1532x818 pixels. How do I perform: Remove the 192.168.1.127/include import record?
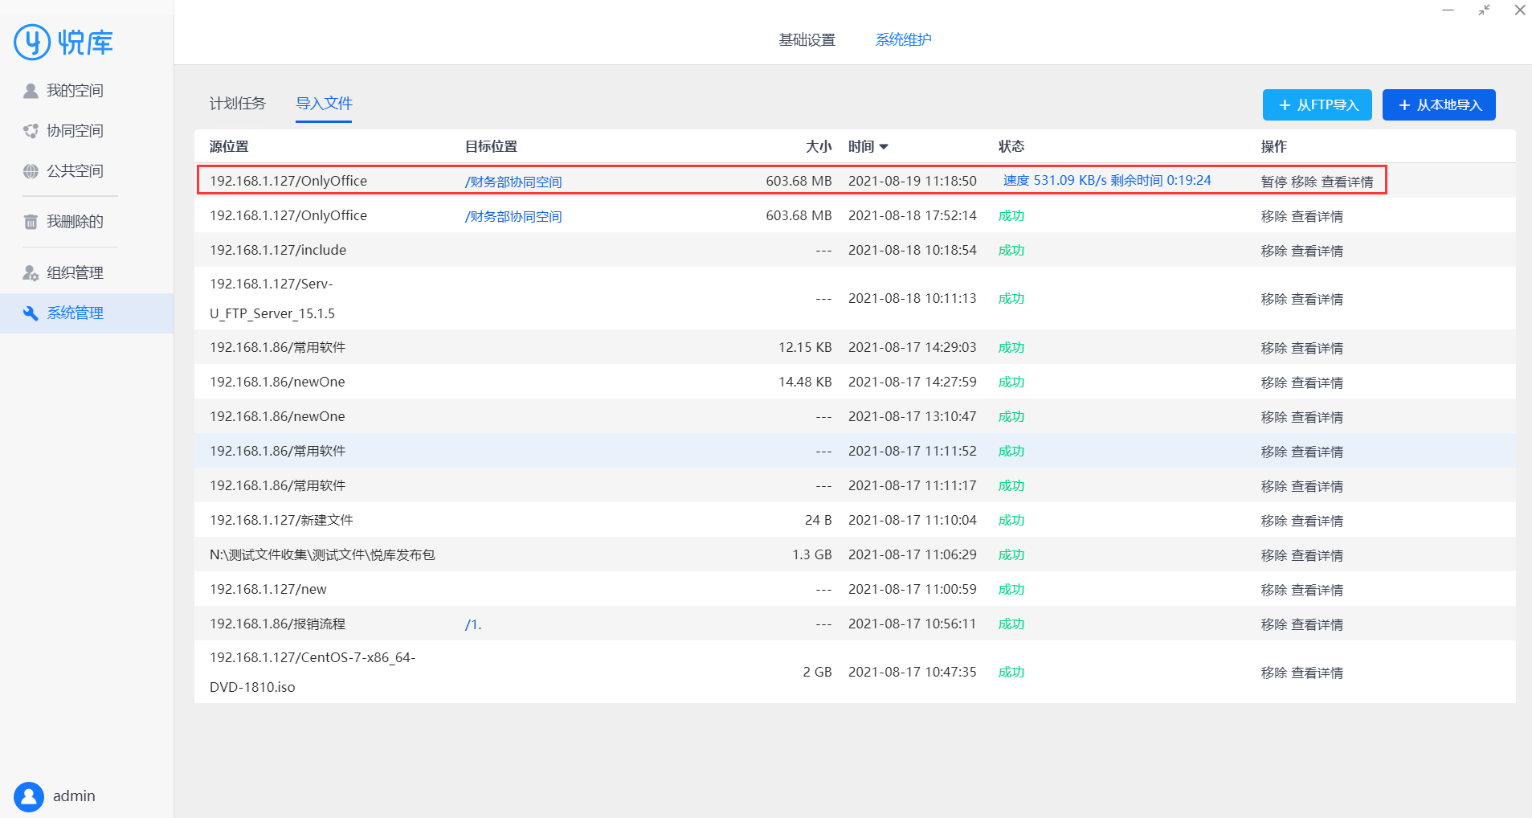[x=1273, y=251]
